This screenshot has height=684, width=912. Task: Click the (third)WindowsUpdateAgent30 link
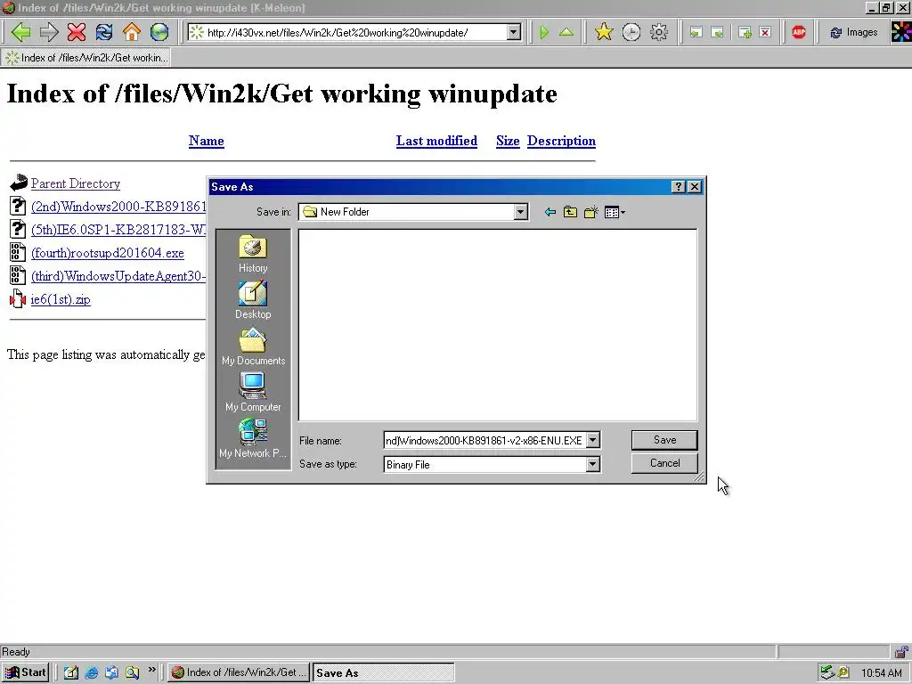(118, 276)
